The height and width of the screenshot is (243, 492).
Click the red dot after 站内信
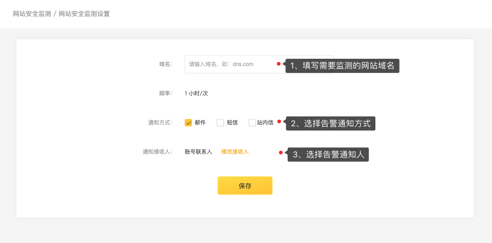coord(279,122)
